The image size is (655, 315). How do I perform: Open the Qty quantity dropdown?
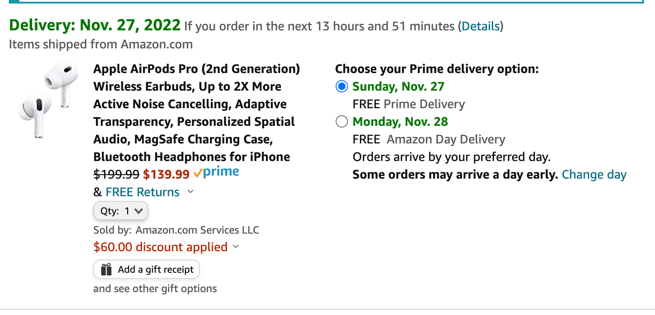coord(121,211)
